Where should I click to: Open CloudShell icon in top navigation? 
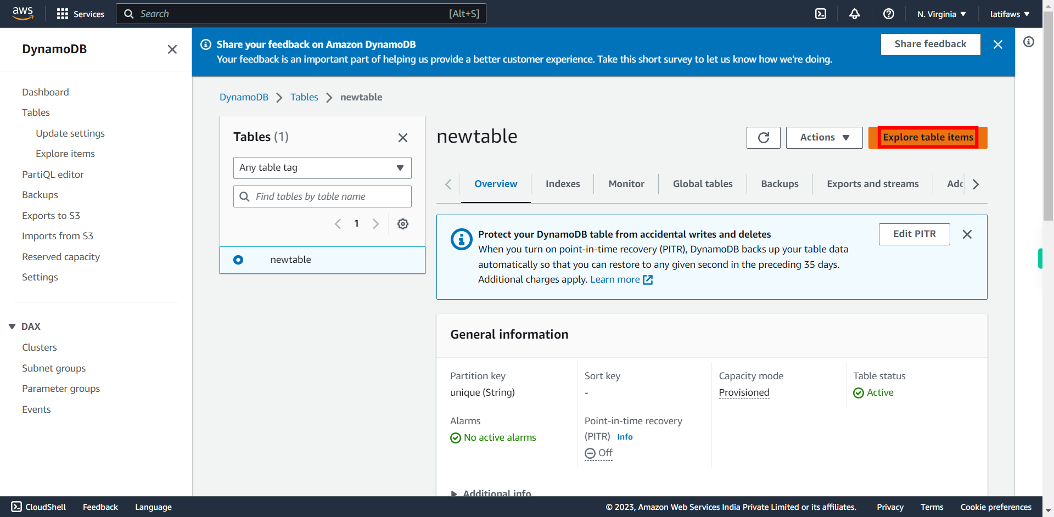(821, 14)
